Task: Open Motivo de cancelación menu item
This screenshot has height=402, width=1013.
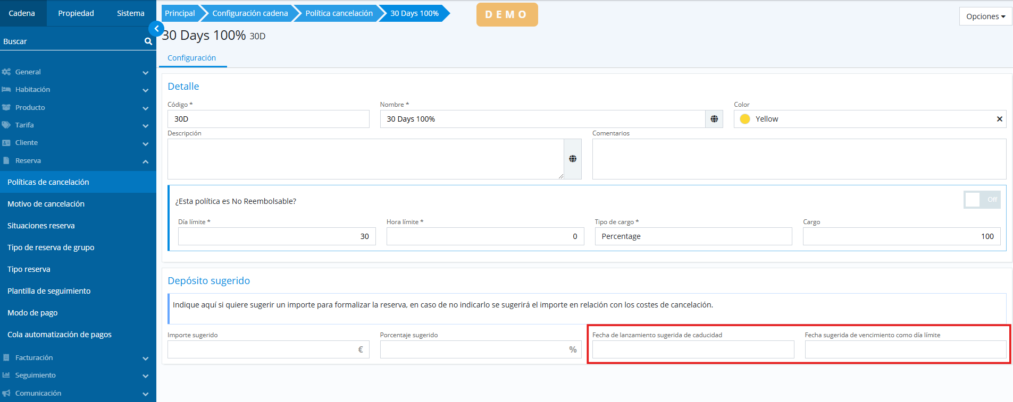Action: coord(46,204)
